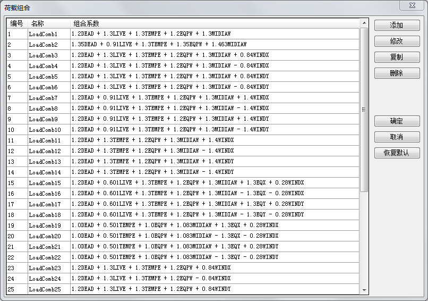Click the 修改 (Modify) button
Image resolution: width=428 pixels, height=301 pixels.
pyautogui.click(x=397, y=41)
